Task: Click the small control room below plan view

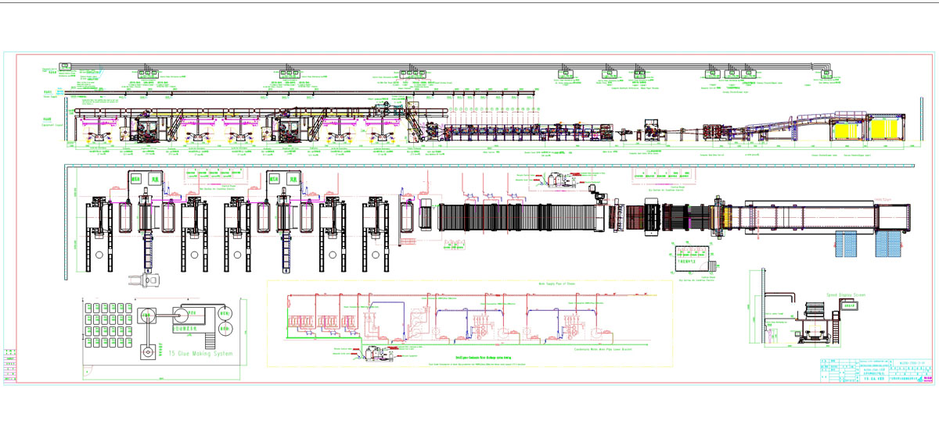Action: point(691,257)
